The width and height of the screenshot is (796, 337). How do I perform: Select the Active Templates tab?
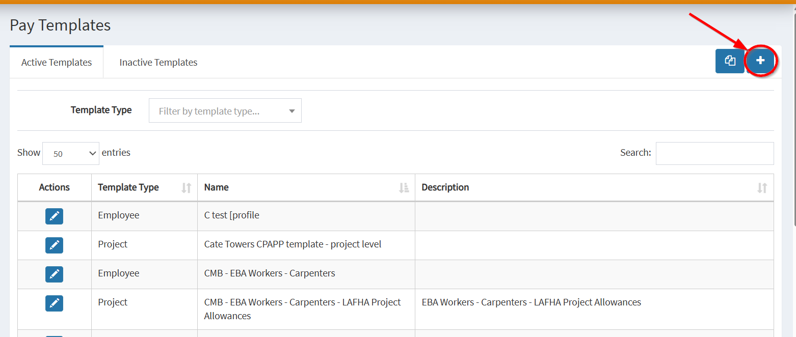point(57,63)
